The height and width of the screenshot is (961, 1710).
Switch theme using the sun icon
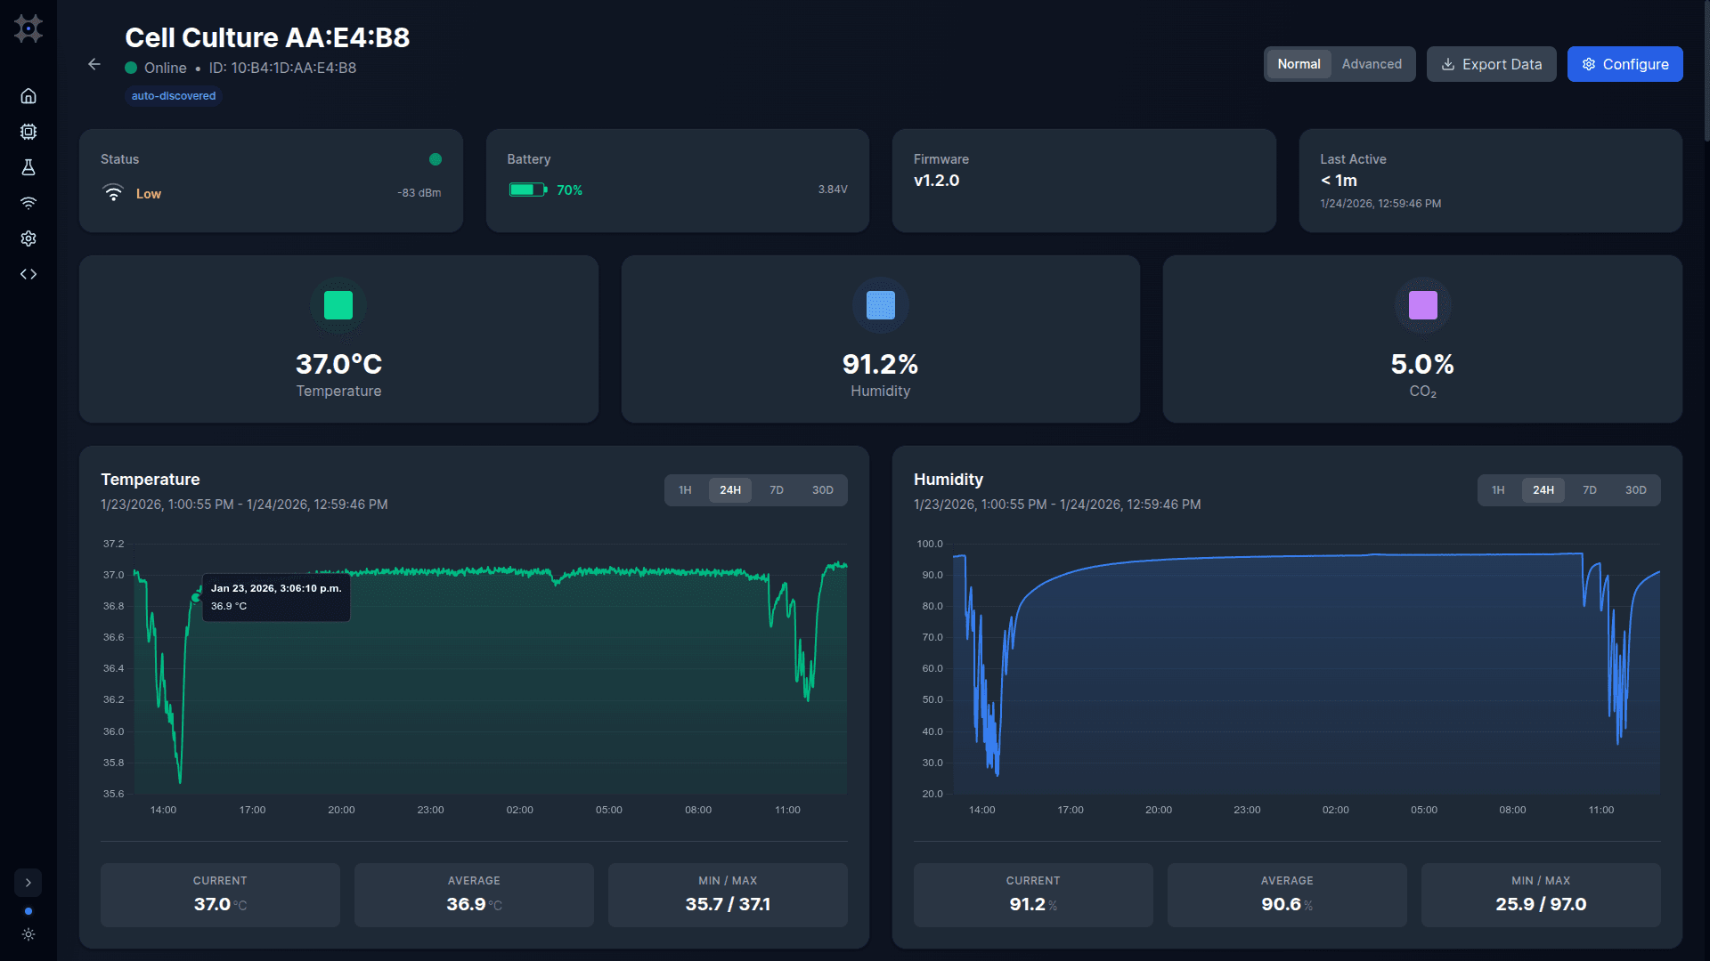tap(28, 934)
